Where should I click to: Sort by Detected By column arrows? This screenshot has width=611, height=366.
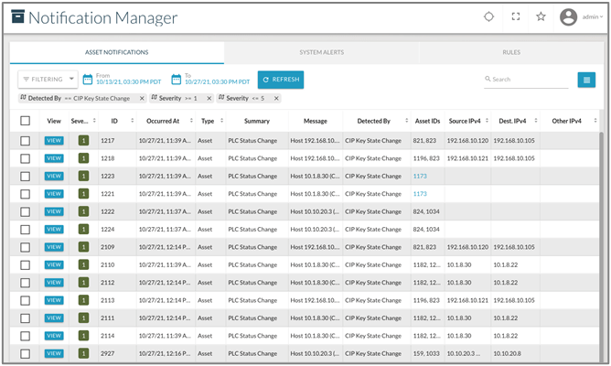pyautogui.click(x=406, y=121)
